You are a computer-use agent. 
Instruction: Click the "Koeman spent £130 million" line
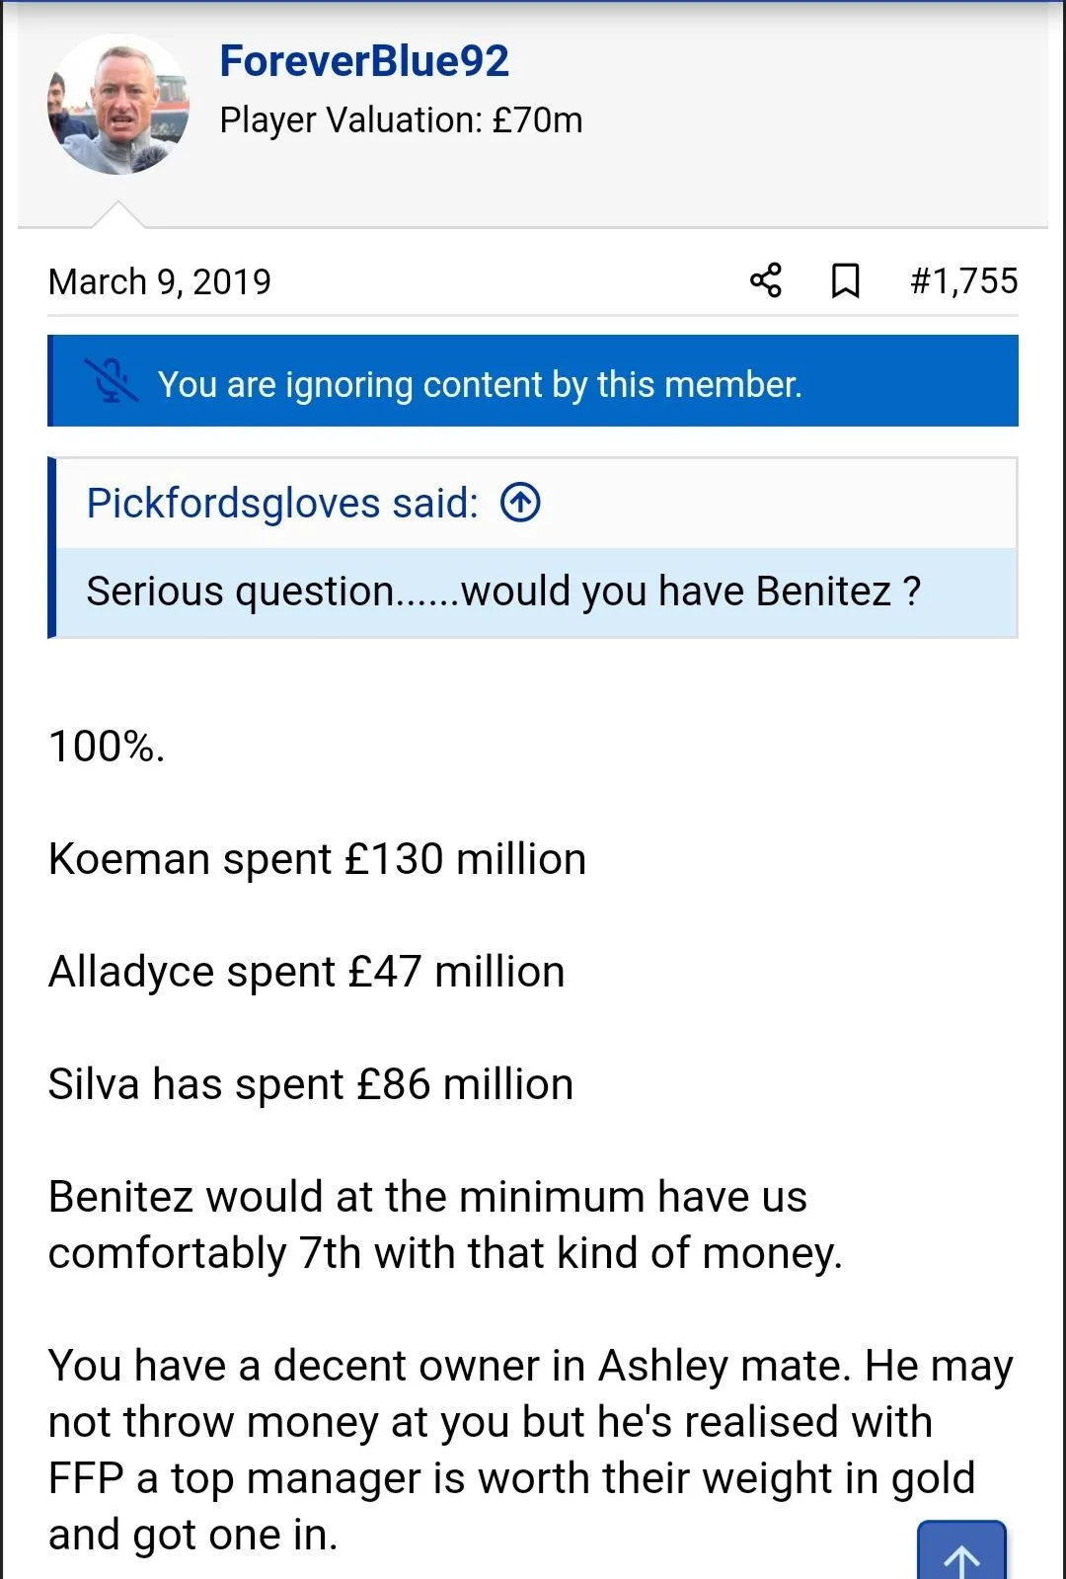pyautogui.click(x=317, y=859)
